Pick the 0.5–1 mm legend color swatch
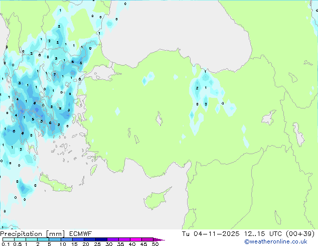 (20, 239)
